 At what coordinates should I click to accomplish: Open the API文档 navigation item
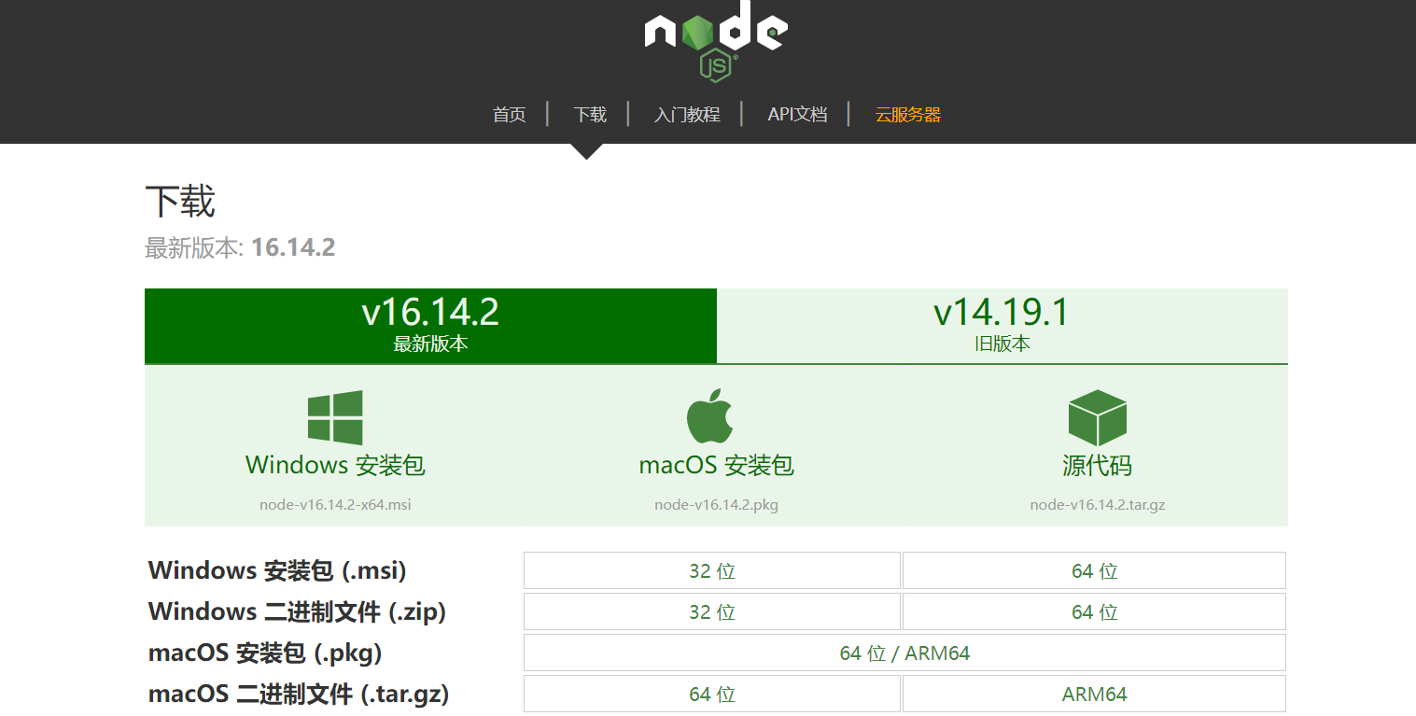point(797,115)
